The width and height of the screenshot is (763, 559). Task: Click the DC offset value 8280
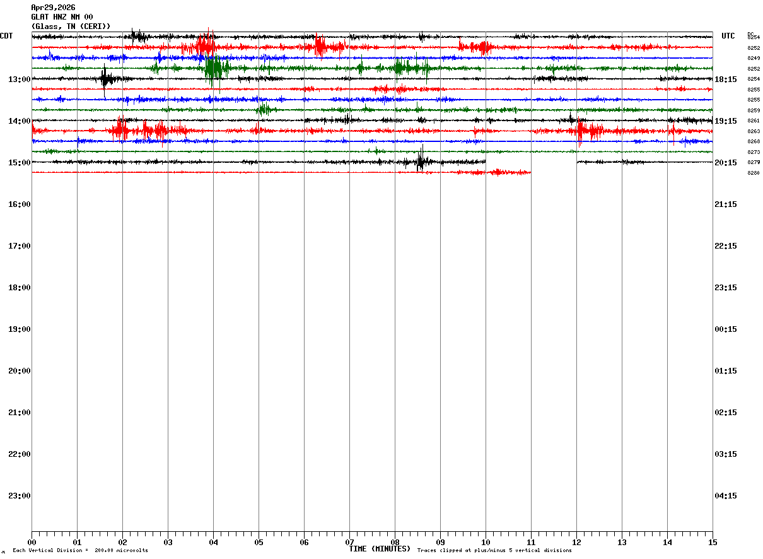click(x=754, y=173)
